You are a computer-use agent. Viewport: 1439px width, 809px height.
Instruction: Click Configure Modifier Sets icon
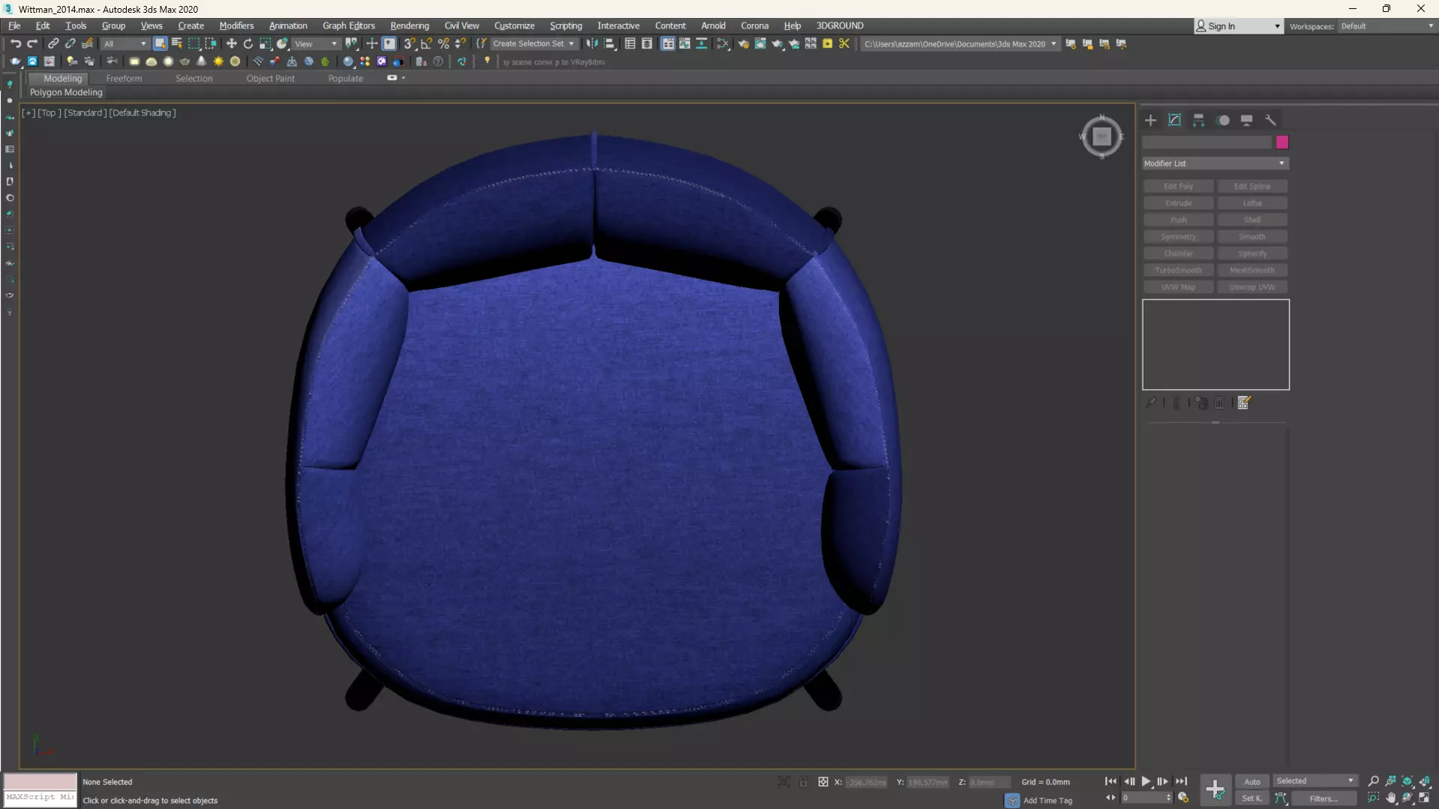(1244, 403)
